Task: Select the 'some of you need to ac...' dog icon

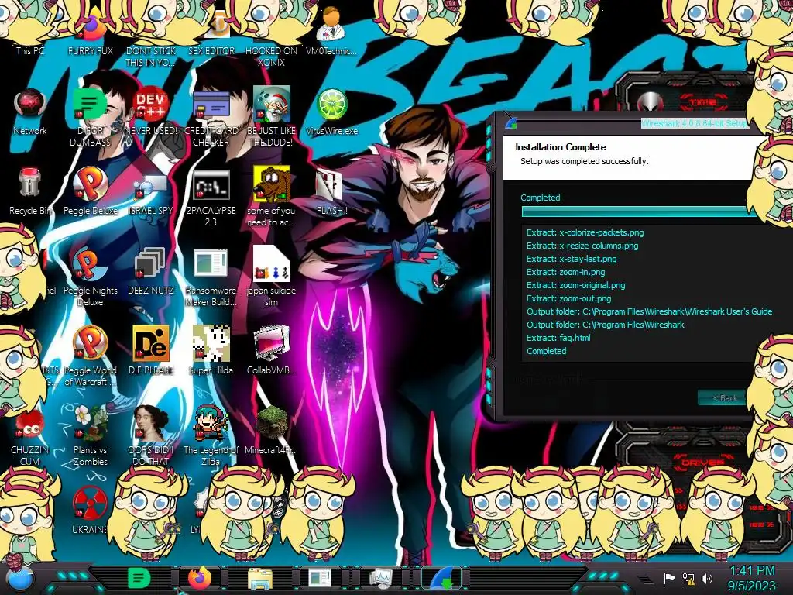Action: tap(271, 198)
